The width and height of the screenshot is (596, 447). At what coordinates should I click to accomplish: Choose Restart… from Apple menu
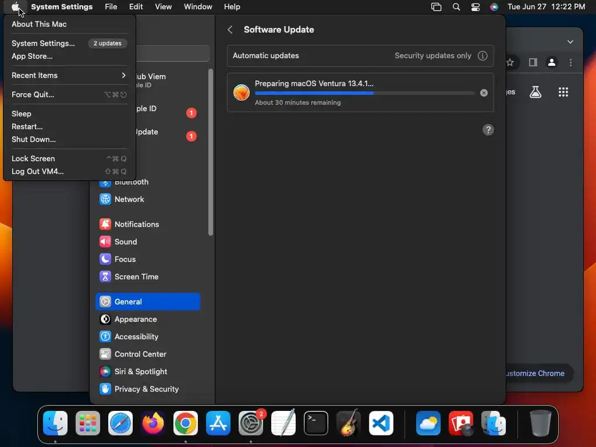70,126
